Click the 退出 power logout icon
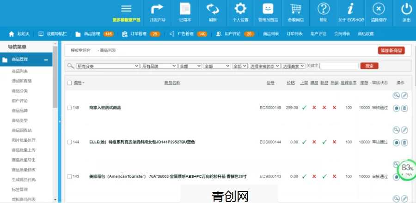This screenshot has width=416, height=203. (x=406, y=9)
